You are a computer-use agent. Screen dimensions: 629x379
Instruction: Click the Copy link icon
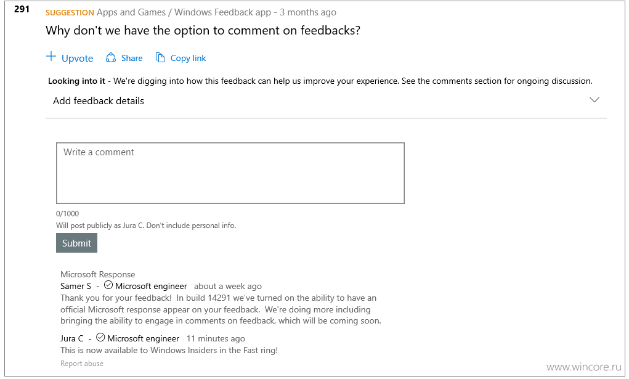click(x=160, y=58)
